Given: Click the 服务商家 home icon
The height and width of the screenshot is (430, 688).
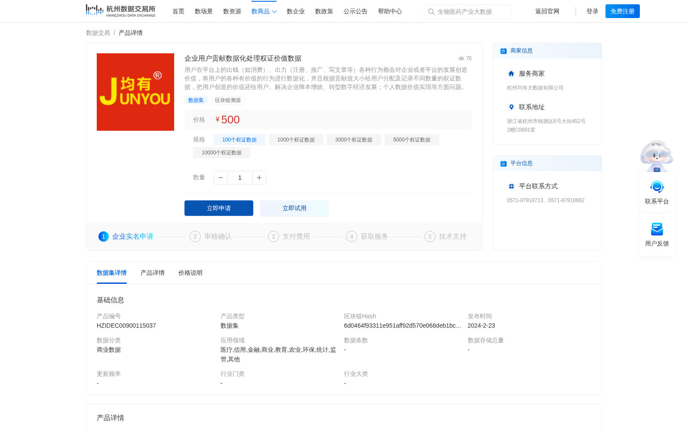Looking at the screenshot, I should (x=511, y=74).
